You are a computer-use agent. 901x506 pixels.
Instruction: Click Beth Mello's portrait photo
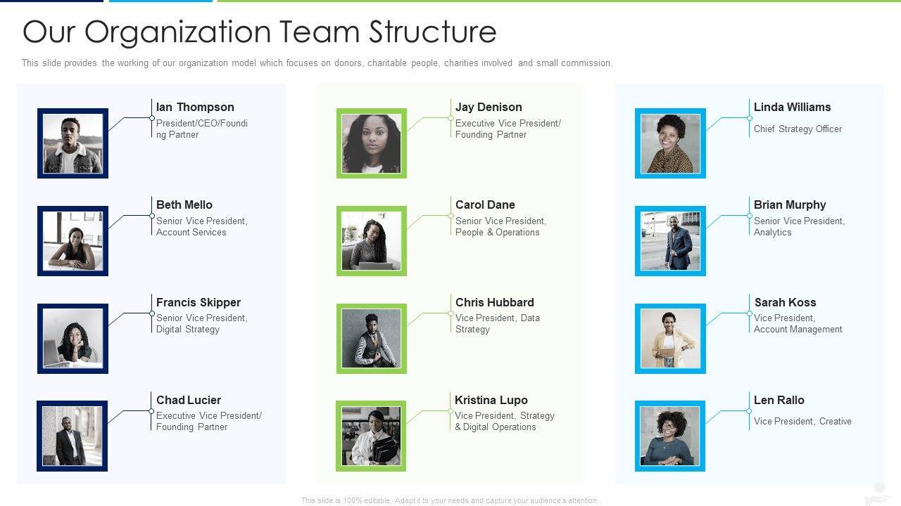tap(73, 241)
